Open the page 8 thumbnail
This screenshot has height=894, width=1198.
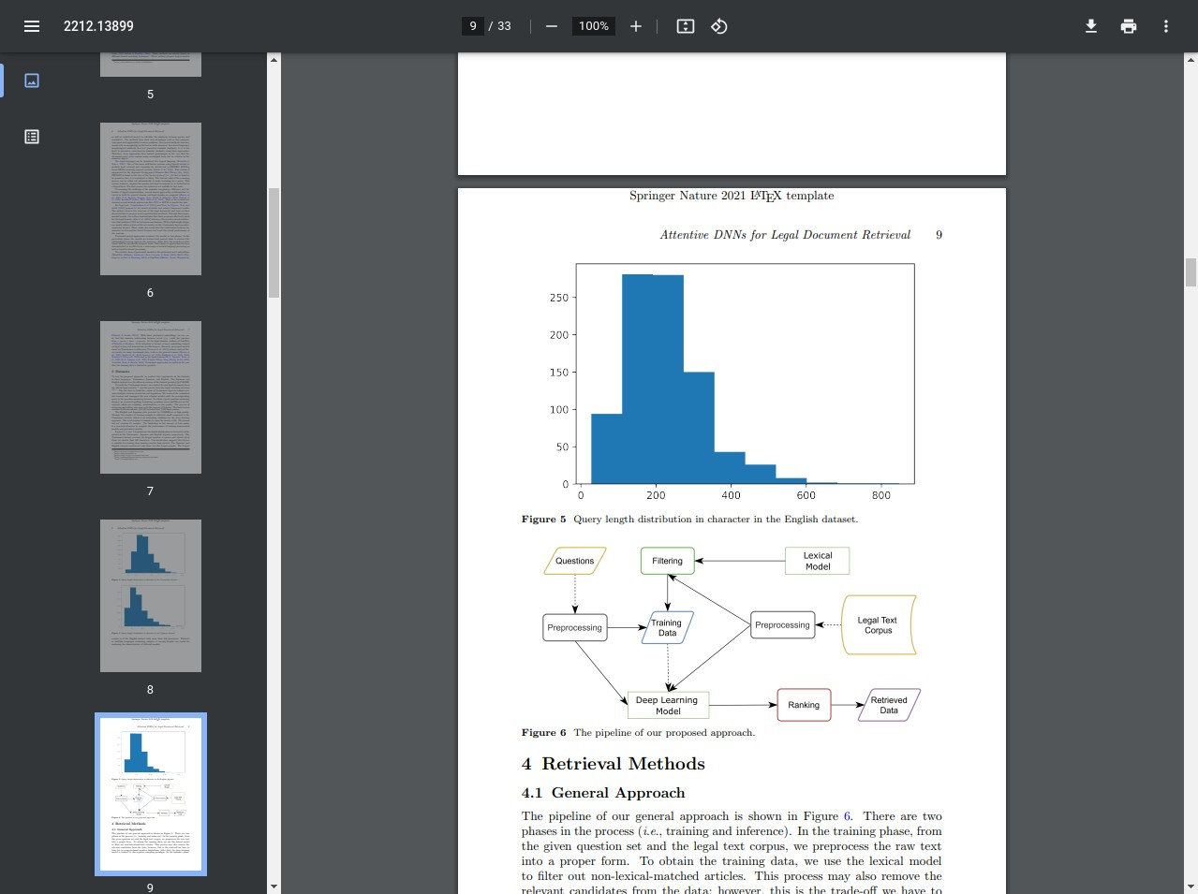click(151, 595)
